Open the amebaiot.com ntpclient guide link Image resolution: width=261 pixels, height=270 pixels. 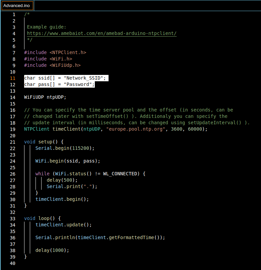point(102,34)
